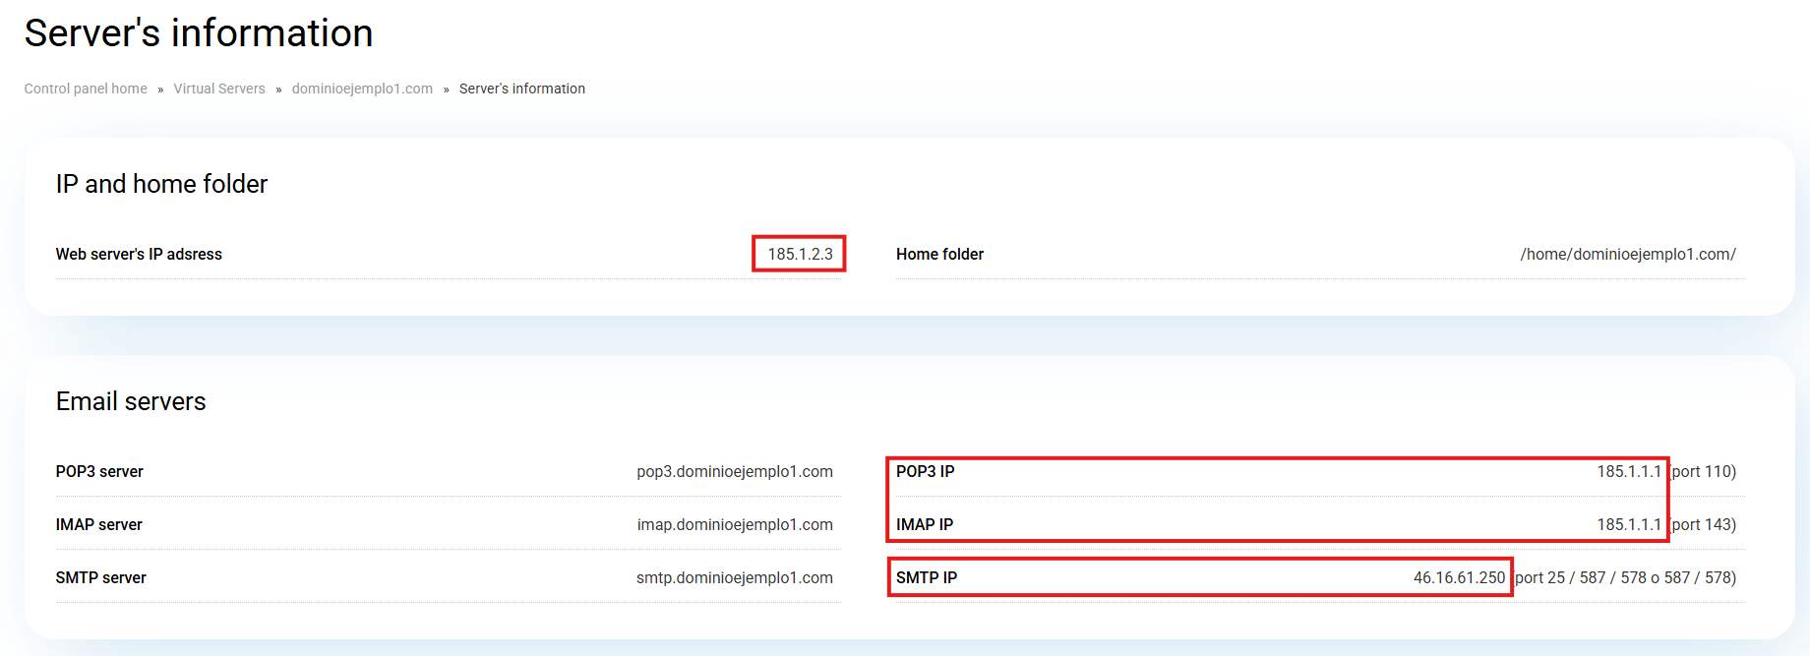Click the IMAP IP address 185.1.1.1

1628,525
